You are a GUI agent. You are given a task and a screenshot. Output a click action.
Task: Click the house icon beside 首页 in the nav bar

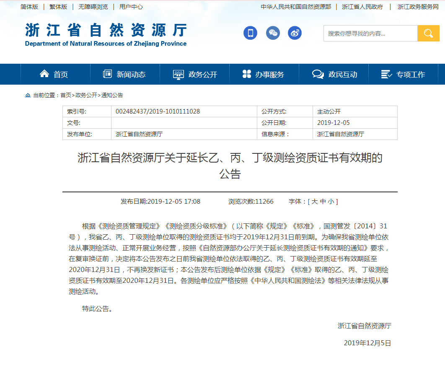pyautogui.click(x=44, y=74)
